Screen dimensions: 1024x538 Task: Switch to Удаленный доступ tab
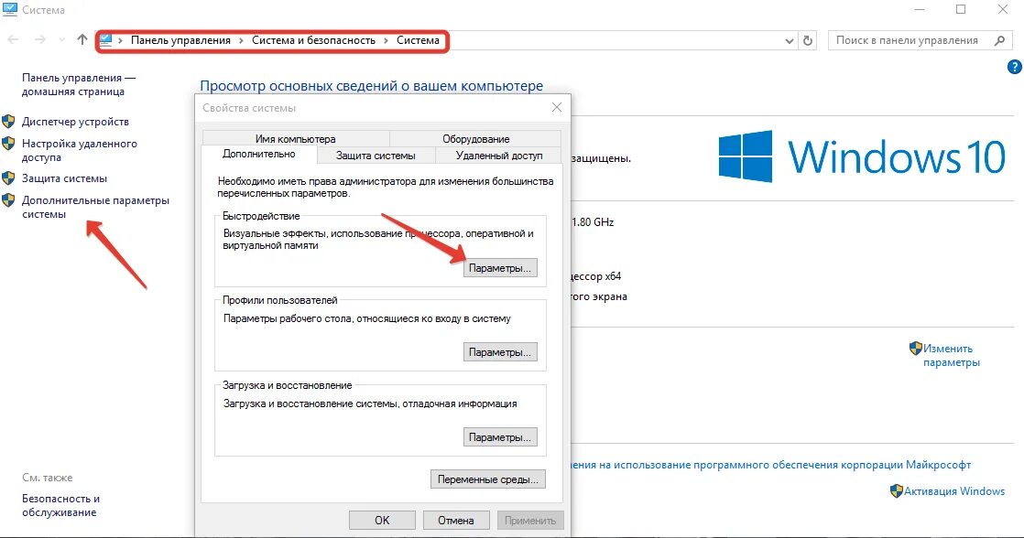pyautogui.click(x=499, y=156)
